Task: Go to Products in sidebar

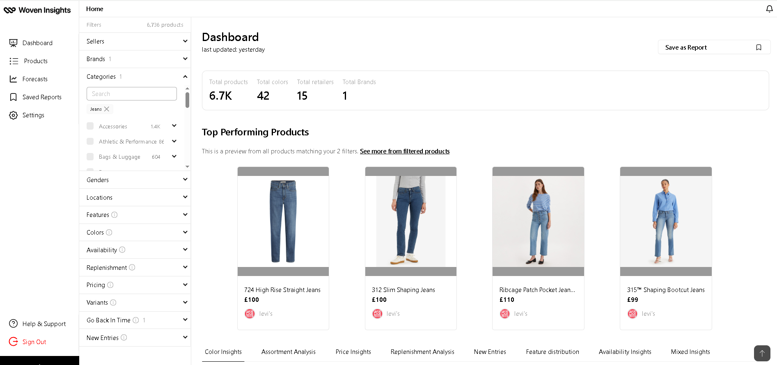Action: (x=36, y=61)
